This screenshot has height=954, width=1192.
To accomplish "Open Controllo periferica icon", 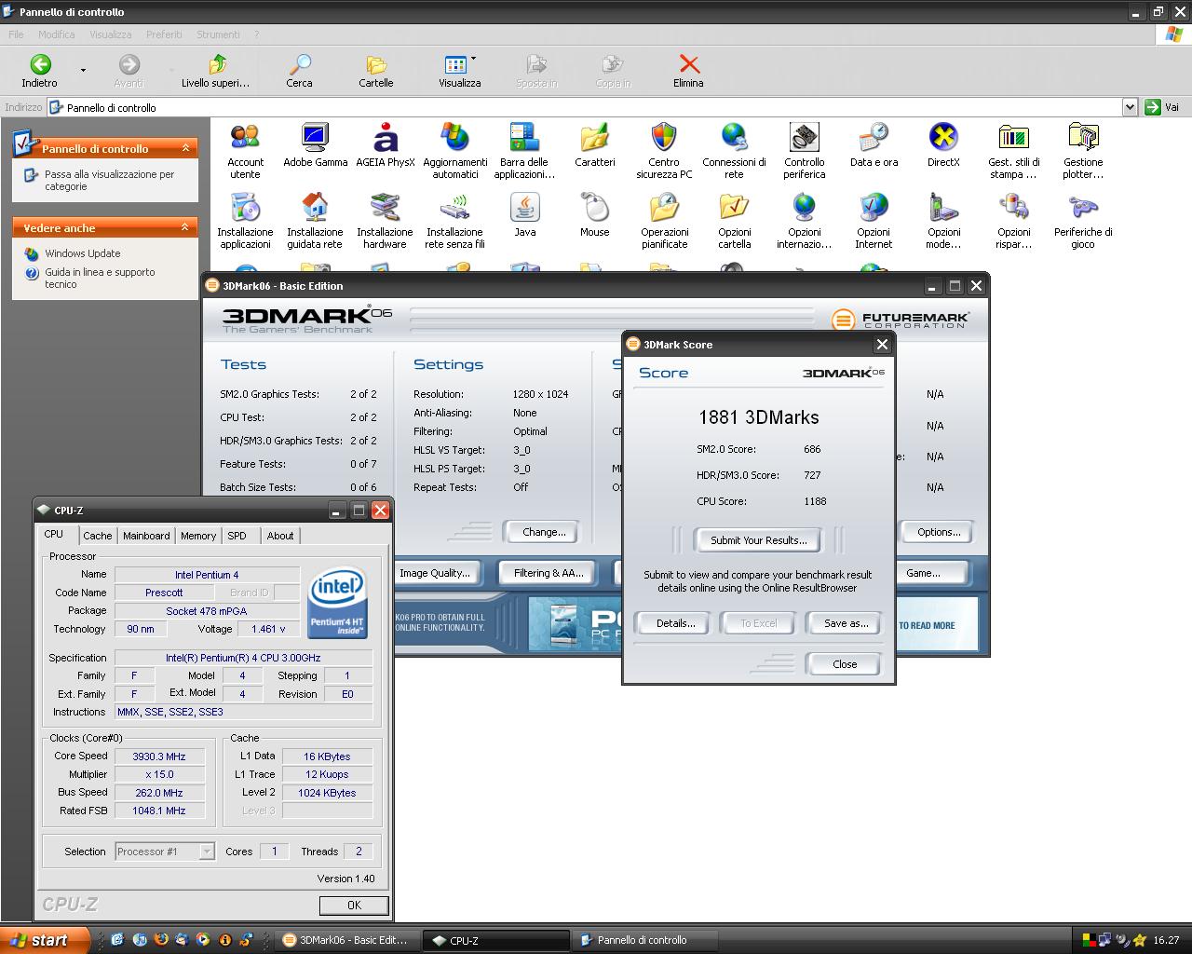I will (x=804, y=150).
